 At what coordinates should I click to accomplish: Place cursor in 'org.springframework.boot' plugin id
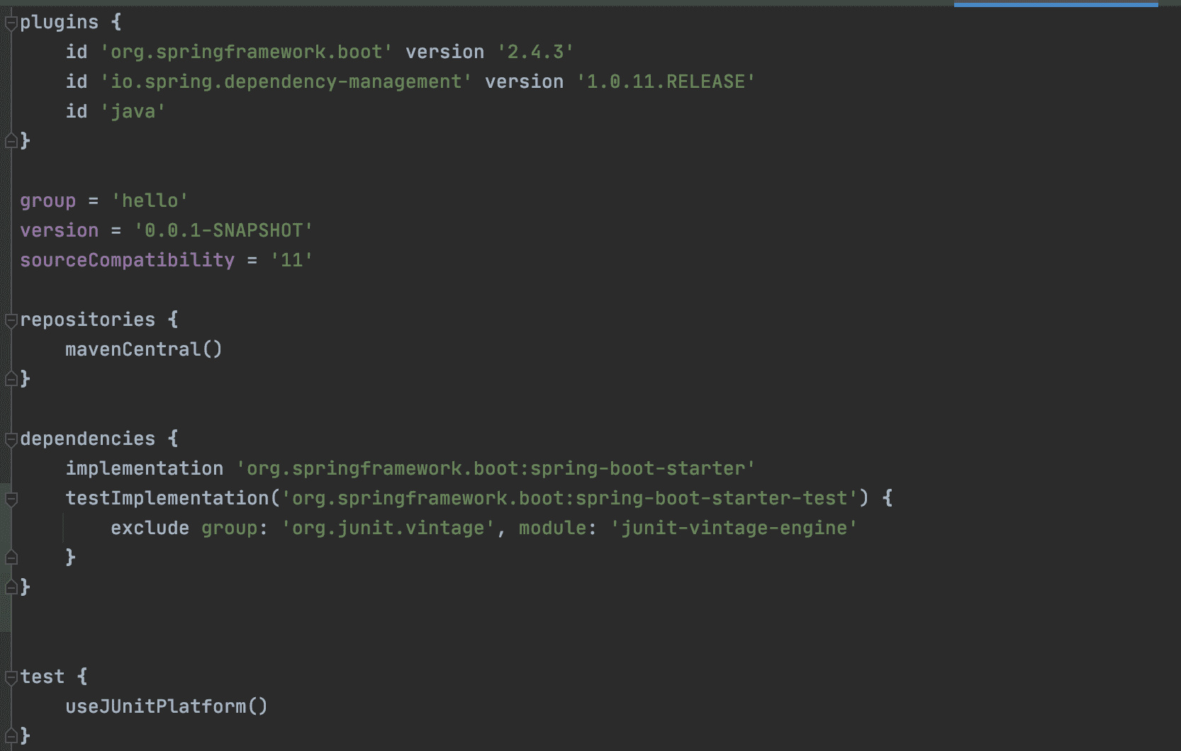246,52
